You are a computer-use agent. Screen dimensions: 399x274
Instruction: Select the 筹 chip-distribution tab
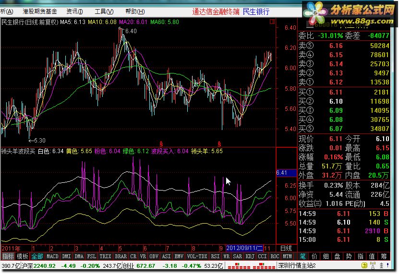click(x=384, y=256)
